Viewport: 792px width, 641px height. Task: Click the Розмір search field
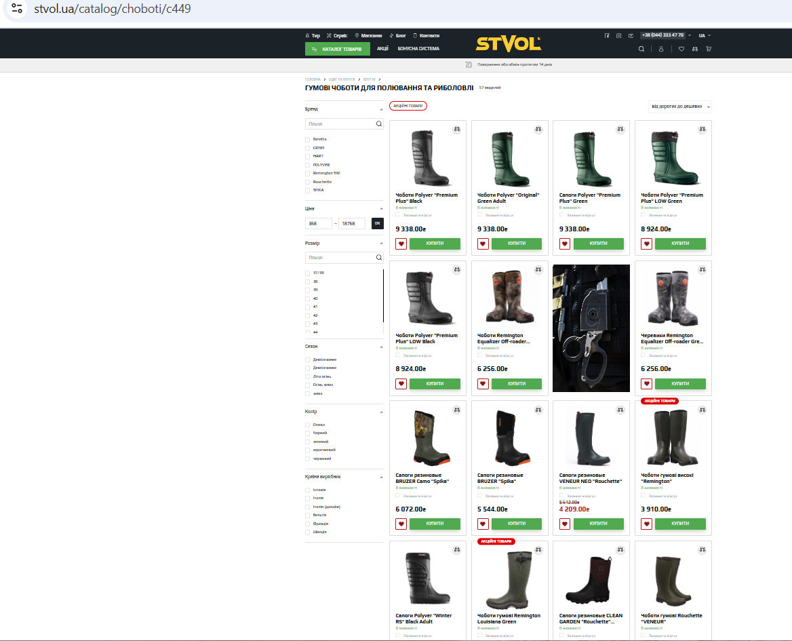point(344,258)
